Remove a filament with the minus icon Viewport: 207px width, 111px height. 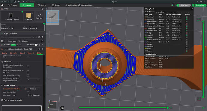pos(36,37)
